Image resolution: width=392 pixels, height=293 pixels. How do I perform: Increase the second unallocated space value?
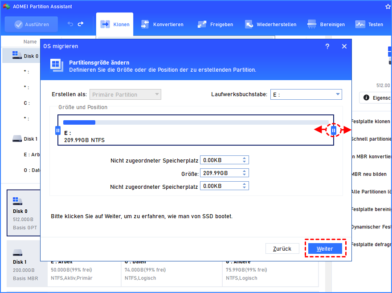click(x=244, y=184)
